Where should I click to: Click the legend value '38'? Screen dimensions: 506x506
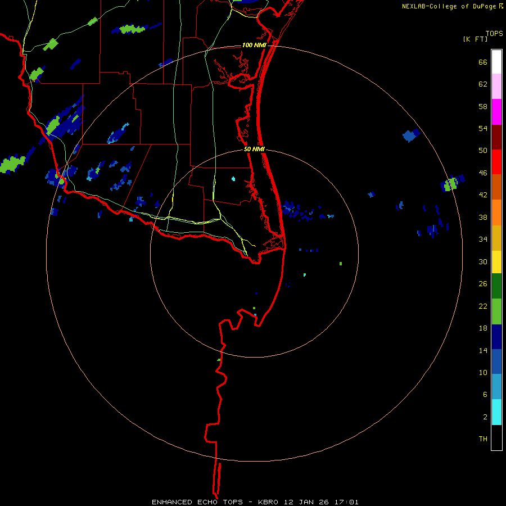point(483,217)
